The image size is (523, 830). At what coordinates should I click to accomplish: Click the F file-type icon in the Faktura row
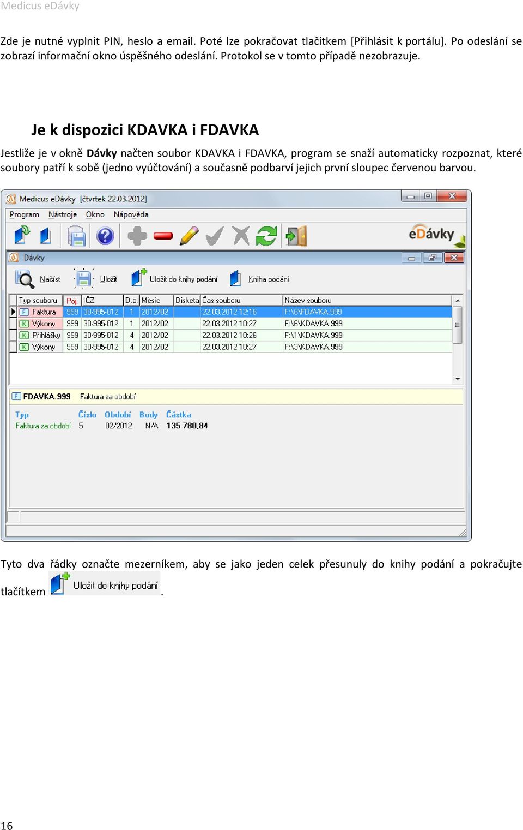point(24,312)
